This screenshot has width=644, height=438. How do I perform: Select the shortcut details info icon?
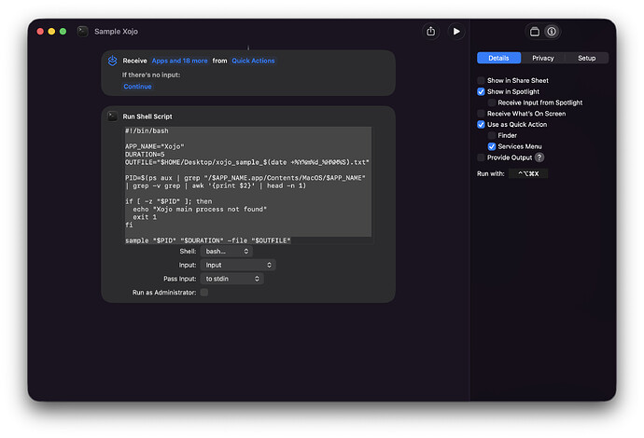552,32
